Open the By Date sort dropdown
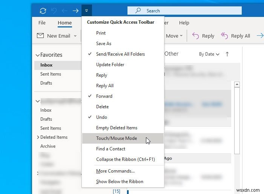Image resolution: width=264 pixels, height=194 pixels. coord(209,54)
